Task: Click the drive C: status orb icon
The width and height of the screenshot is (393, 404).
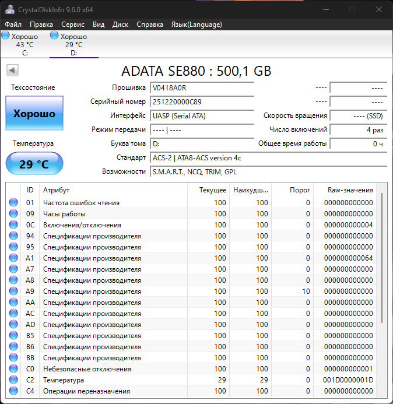Action: pos(5,36)
